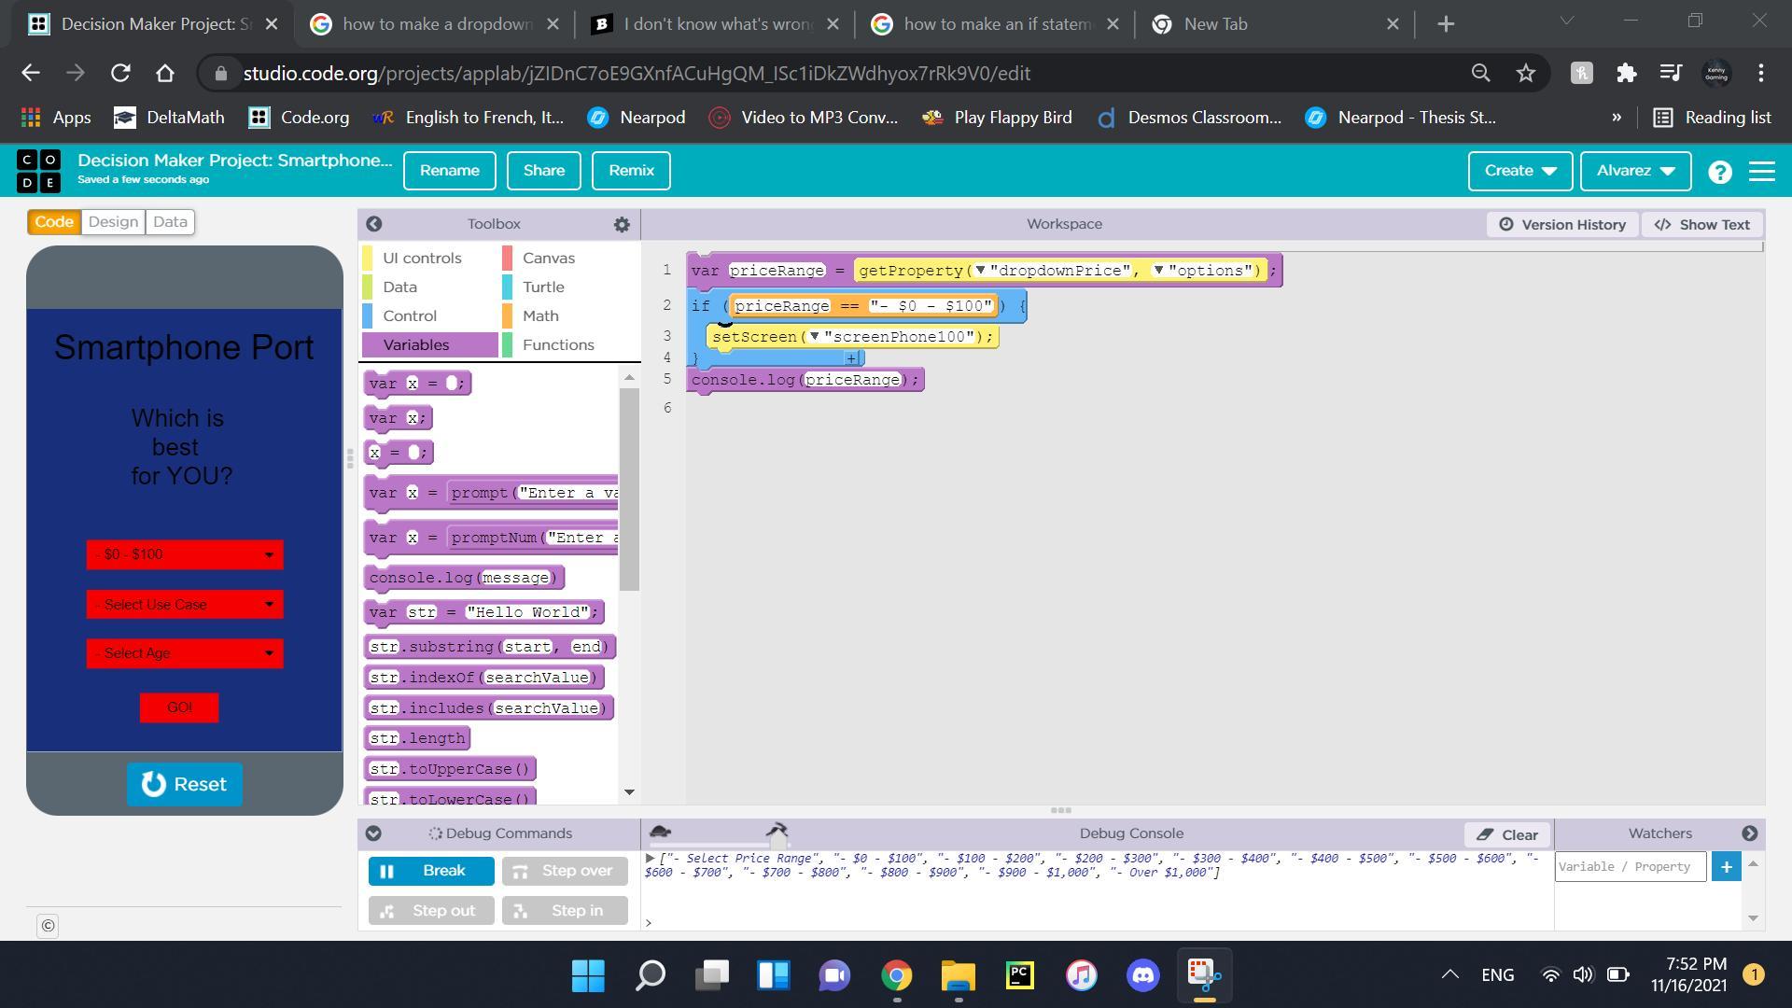Image resolution: width=1792 pixels, height=1008 pixels.
Task: Collapse the Watchers panel arrow
Action: click(1749, 833)
